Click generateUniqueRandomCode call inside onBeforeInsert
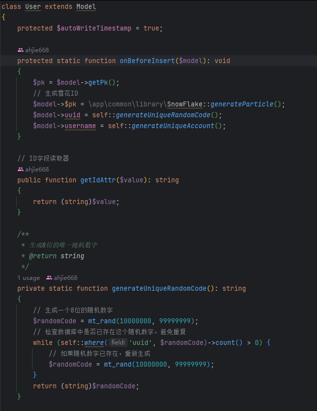Viewport: 317px width, 411px height. point(163,115)
